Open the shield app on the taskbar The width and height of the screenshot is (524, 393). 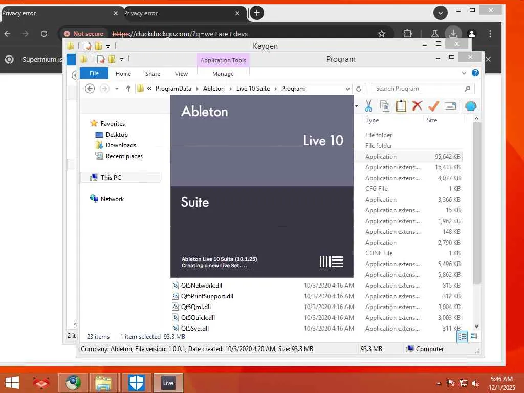pos(136,383)
